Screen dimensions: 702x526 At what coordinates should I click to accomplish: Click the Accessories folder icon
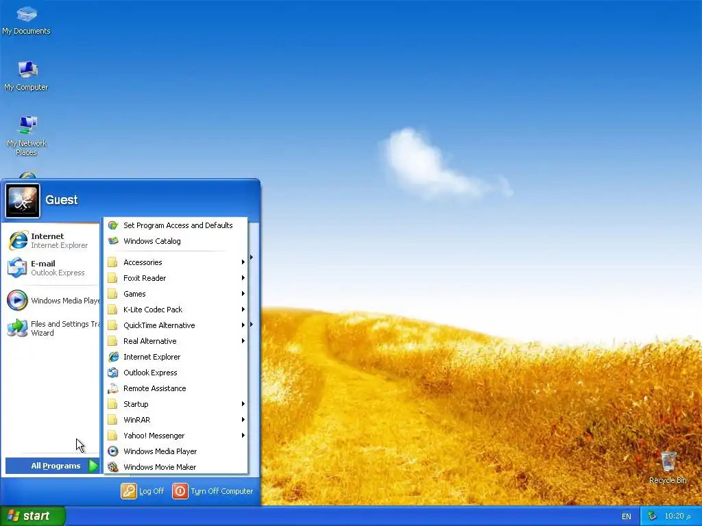(x=113, y=262)
